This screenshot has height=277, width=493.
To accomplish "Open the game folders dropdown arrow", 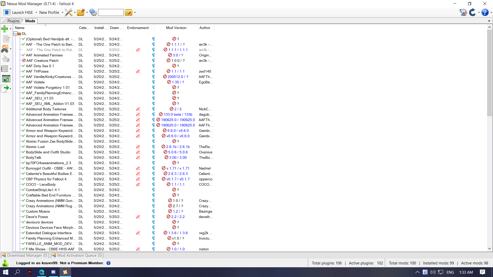I will 87,13.
